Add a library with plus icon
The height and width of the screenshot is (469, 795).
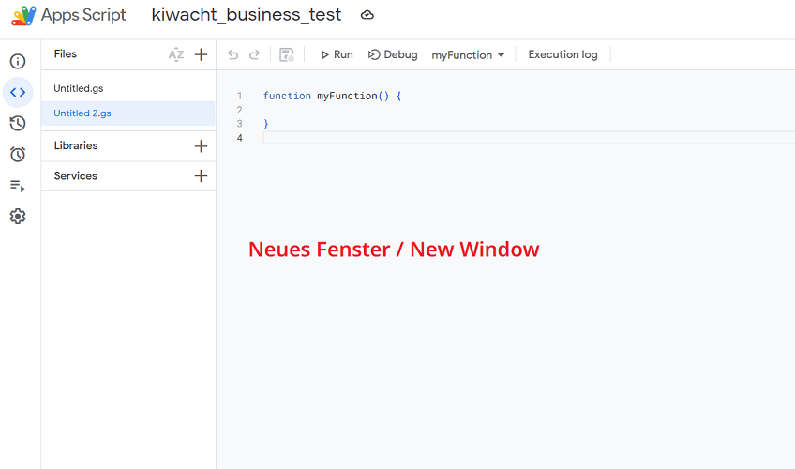click(202, 146)
